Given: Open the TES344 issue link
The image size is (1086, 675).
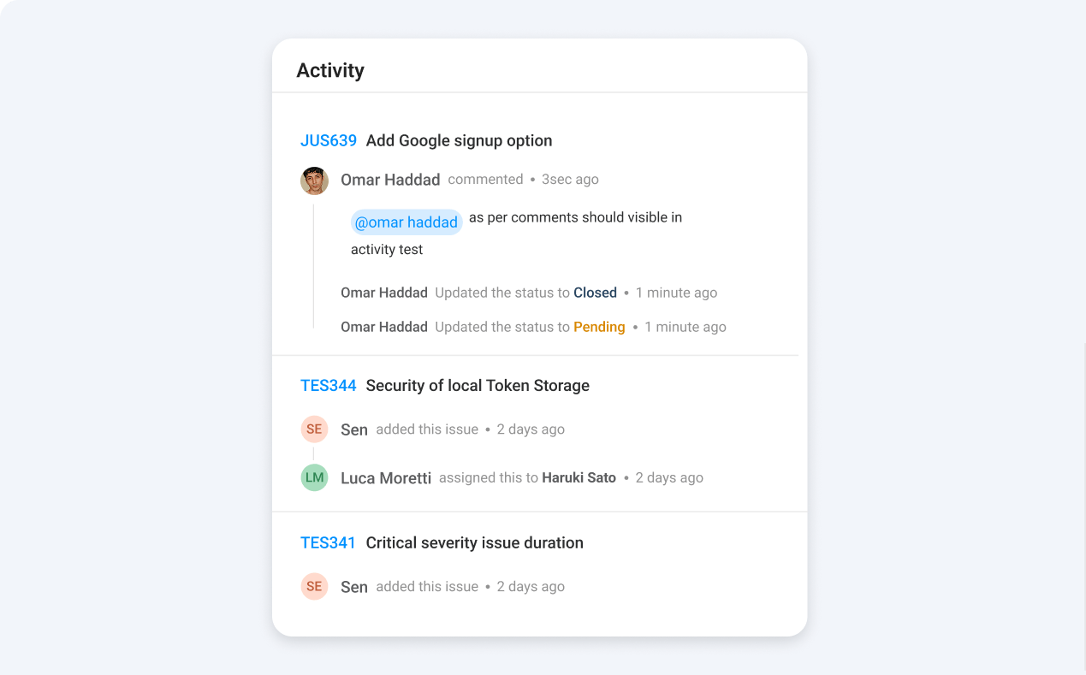Looking at the screenshot, I should [x=328, y=386].
